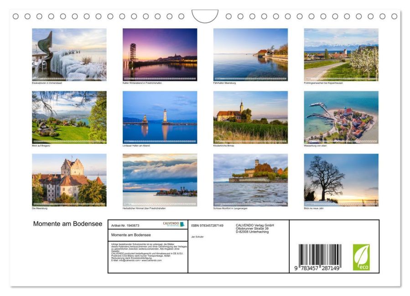
Task: Select the Blick ins neue Jahr tree photo
Action: [x=341, y=180]
